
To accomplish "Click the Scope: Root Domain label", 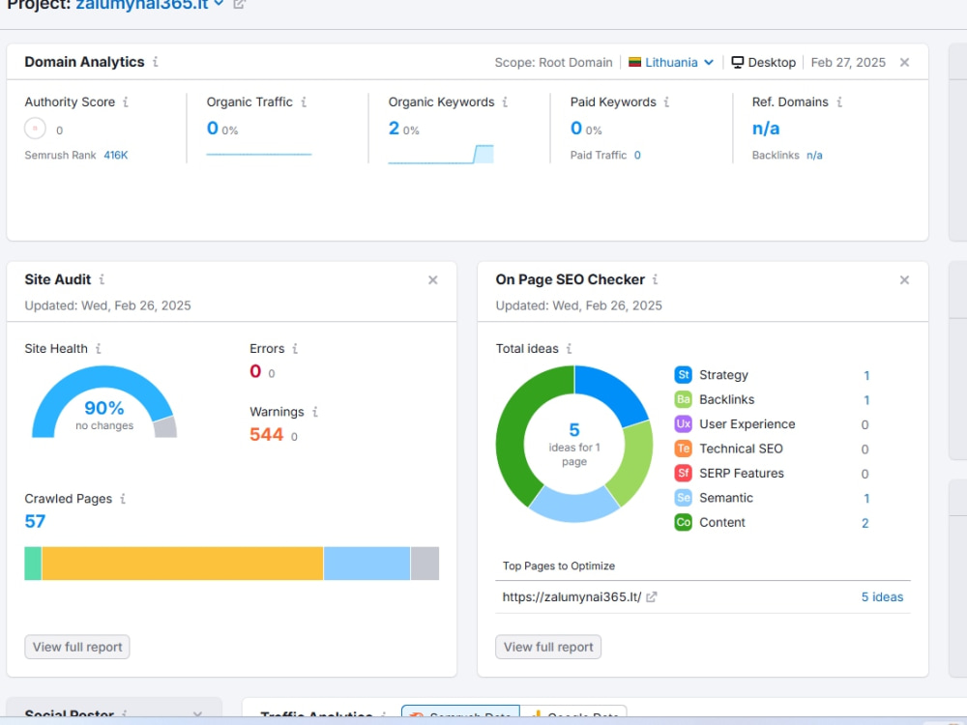I will click(x=553, y=62).
